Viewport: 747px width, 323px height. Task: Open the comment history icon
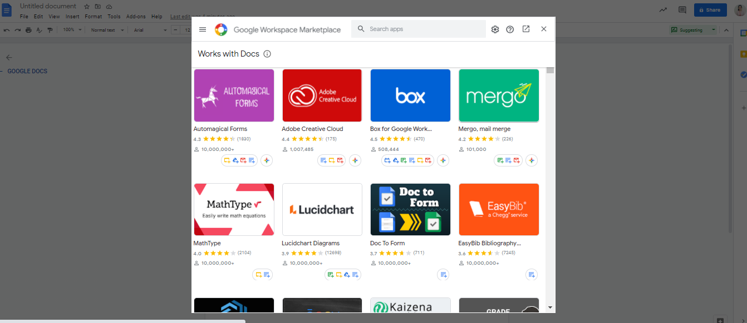pyautogui.click(x=682, y=10)
